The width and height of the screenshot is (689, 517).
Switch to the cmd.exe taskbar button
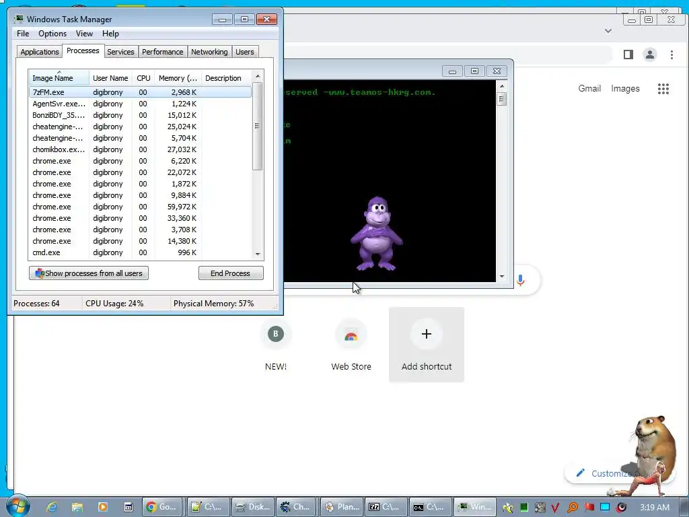(431, 507)
